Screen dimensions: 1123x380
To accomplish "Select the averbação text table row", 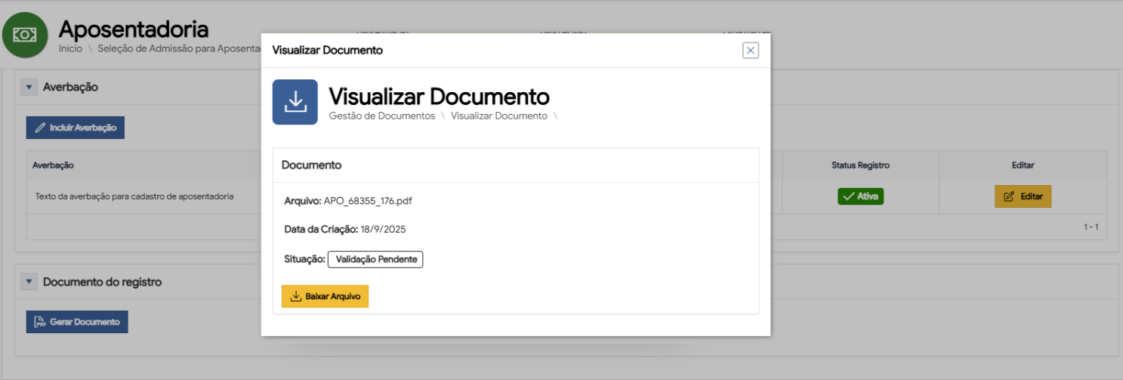I will 134,196.
